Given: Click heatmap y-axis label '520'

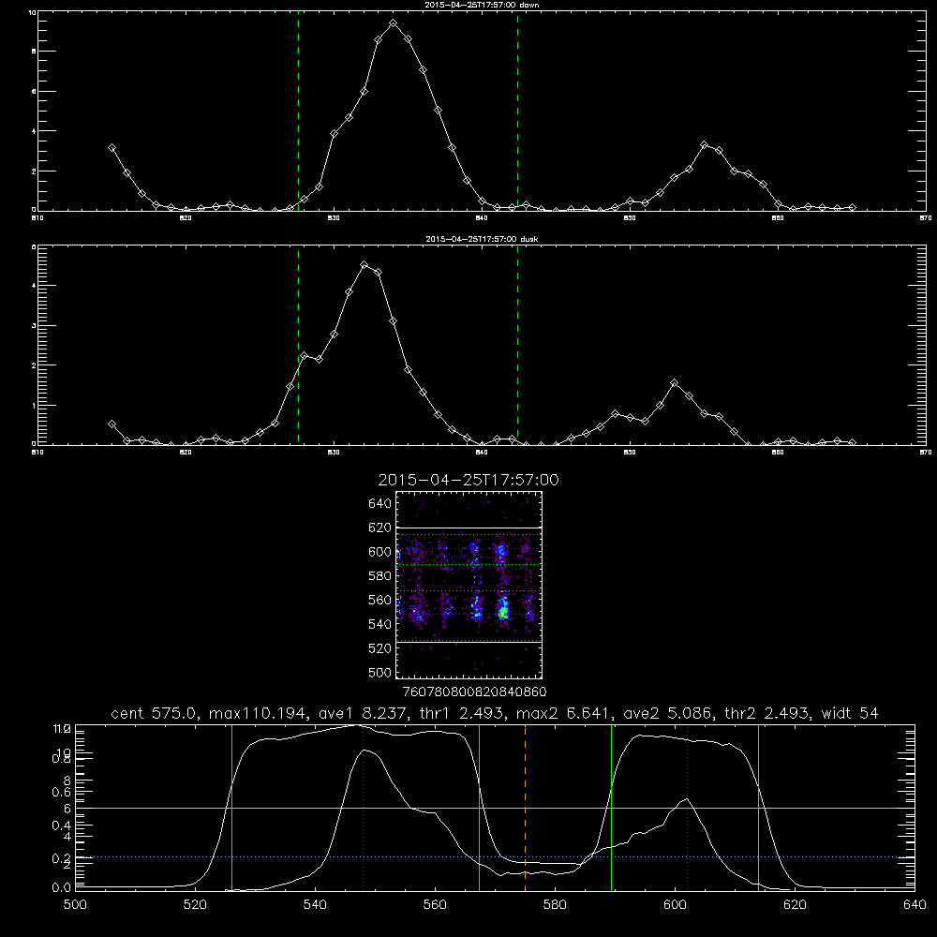Looking at the screenshot, I should coord(380,648).
